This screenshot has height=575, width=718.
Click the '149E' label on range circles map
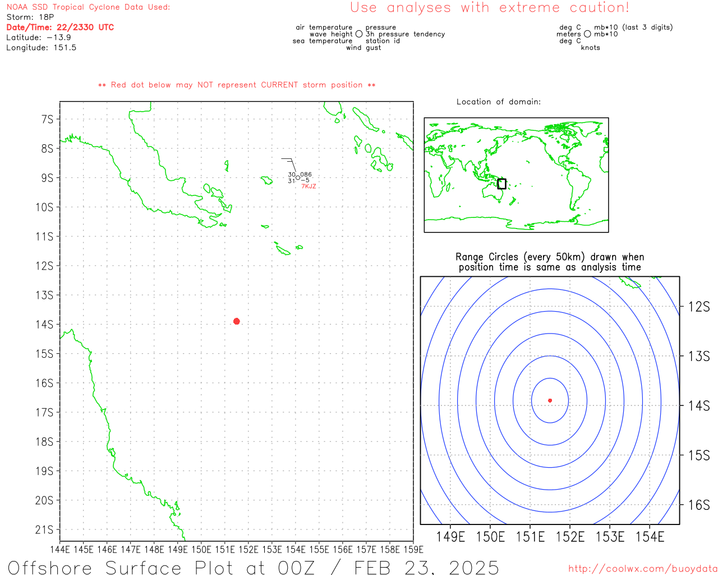[450, 537]
